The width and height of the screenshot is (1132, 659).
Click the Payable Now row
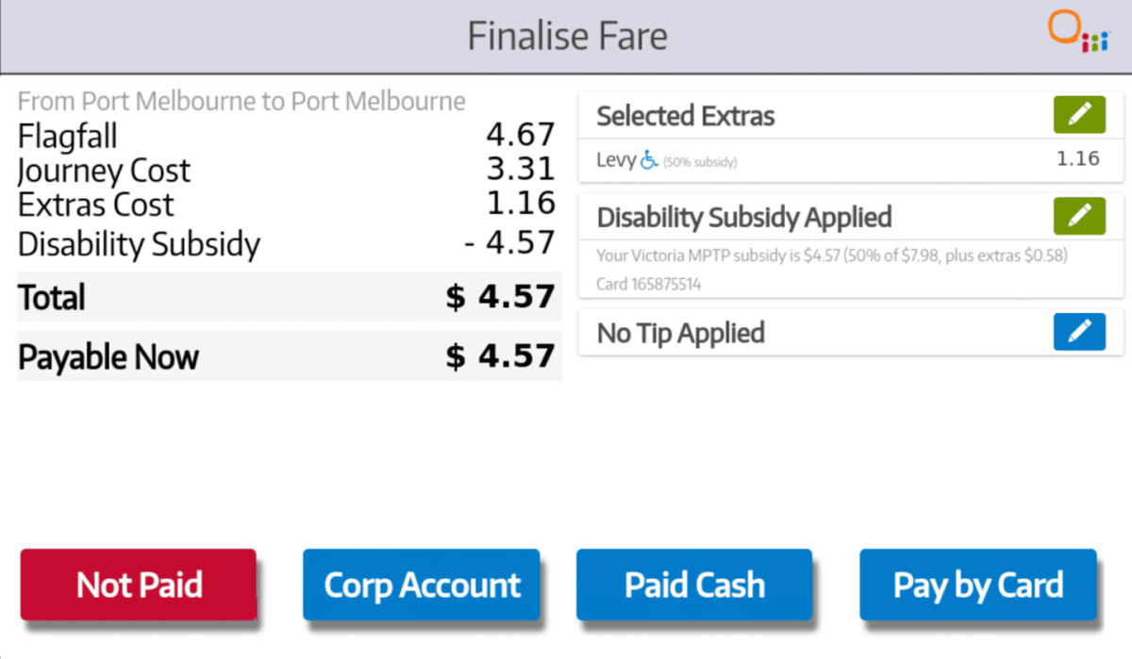tap(289, 356)
